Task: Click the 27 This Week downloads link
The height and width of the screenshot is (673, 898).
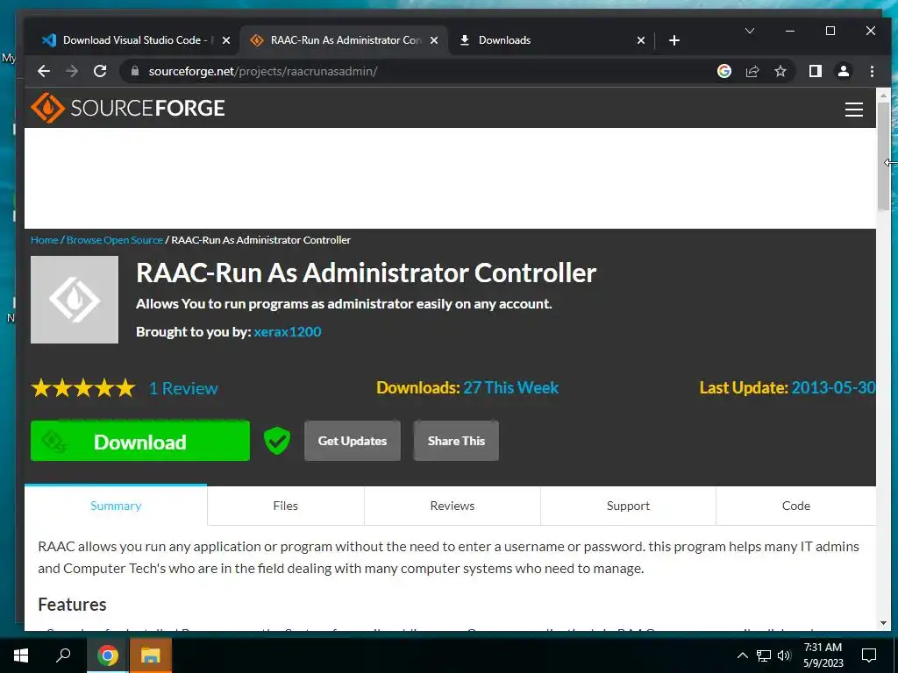Action: click(x=511, y=387)
